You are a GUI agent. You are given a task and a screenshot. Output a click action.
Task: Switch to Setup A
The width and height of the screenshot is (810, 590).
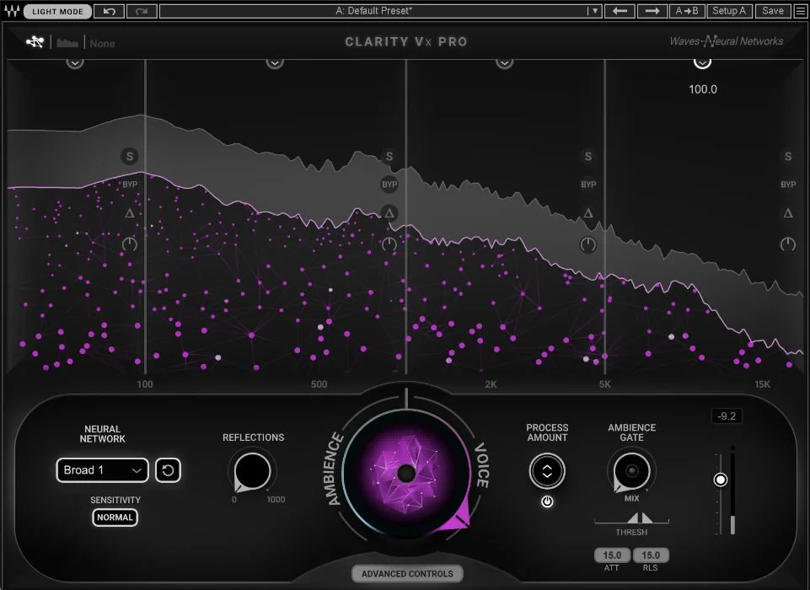coord(729,11)
